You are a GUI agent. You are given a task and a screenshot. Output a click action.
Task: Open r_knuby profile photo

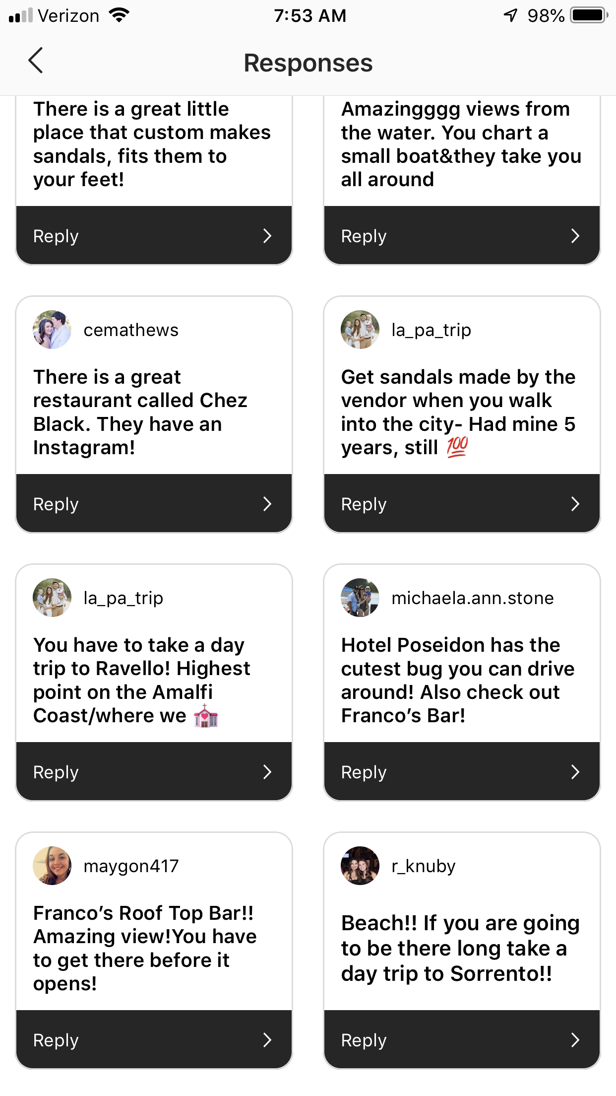click(360, 866)
